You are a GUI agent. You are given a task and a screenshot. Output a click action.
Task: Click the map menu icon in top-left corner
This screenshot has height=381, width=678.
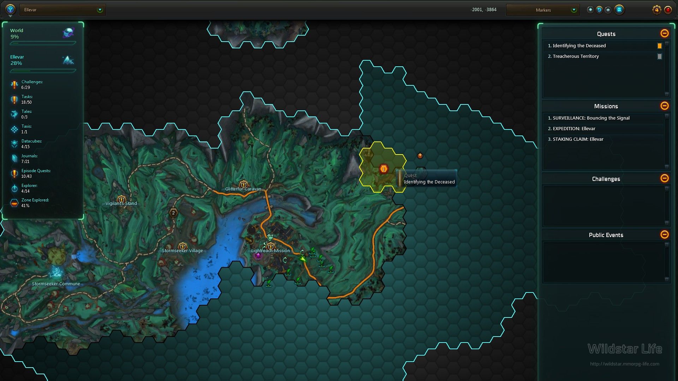[10, 10]
